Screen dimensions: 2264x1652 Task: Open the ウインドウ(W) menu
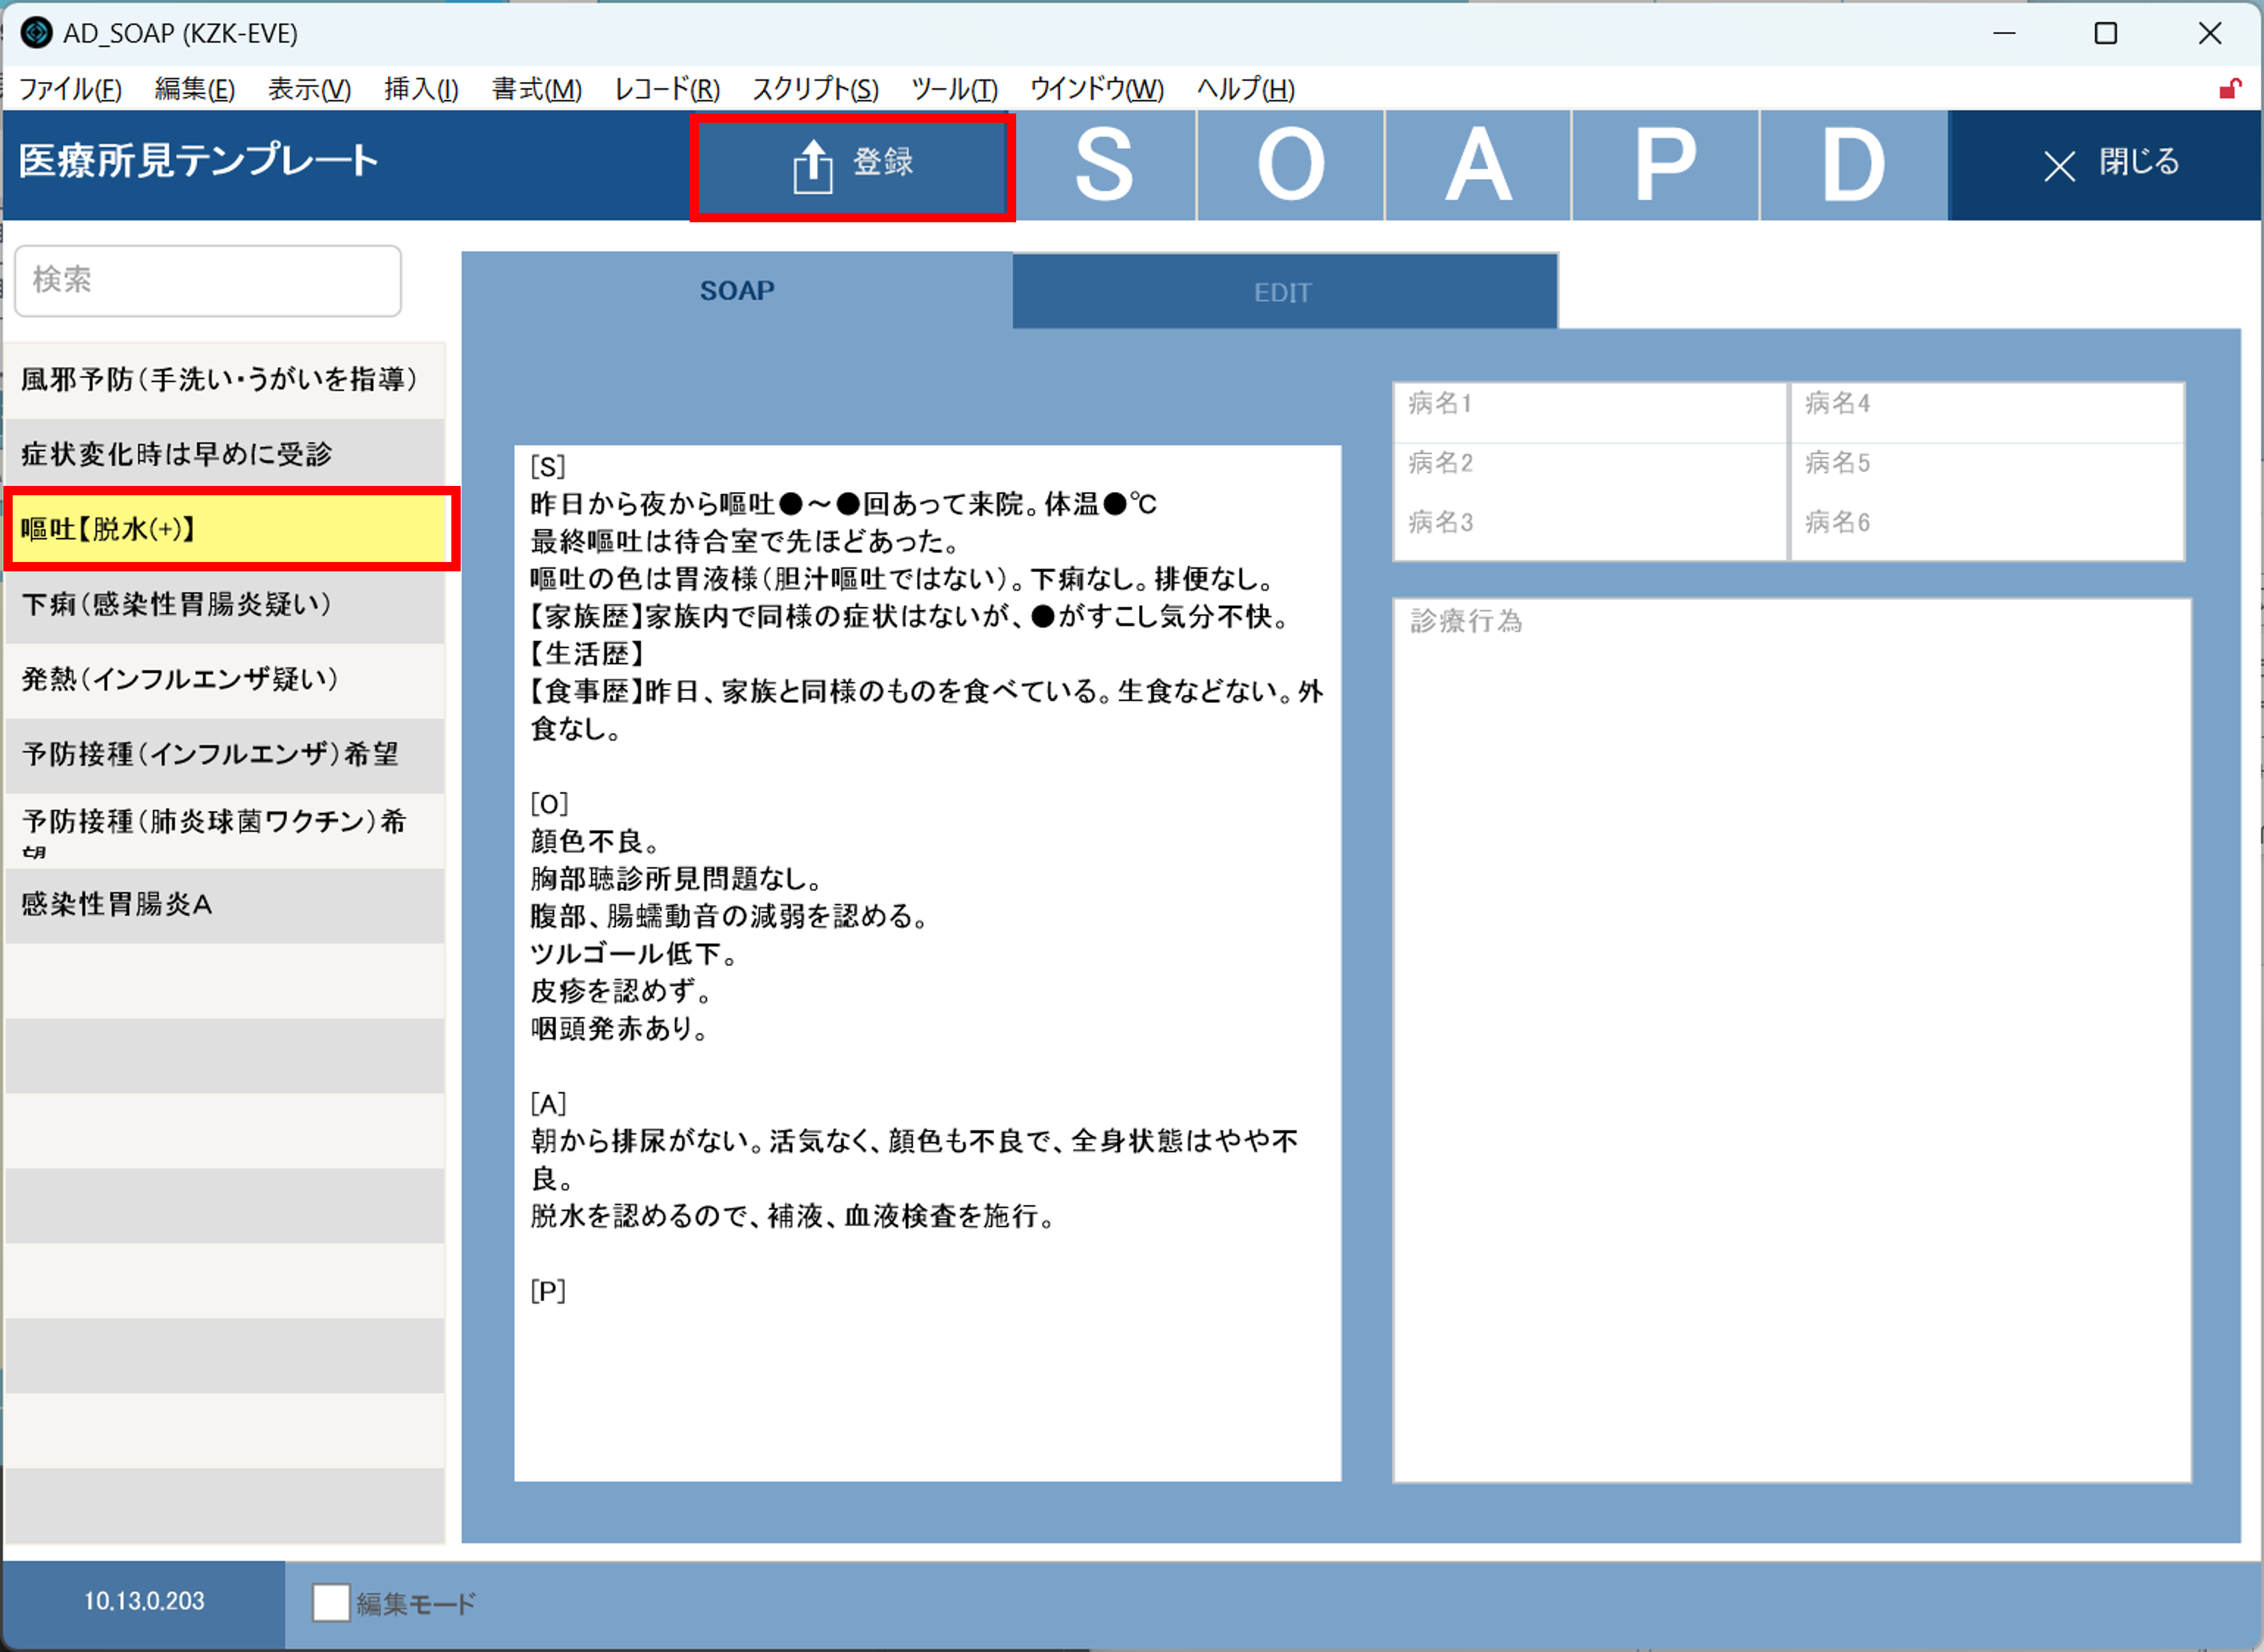click(x=1097, y=89)
